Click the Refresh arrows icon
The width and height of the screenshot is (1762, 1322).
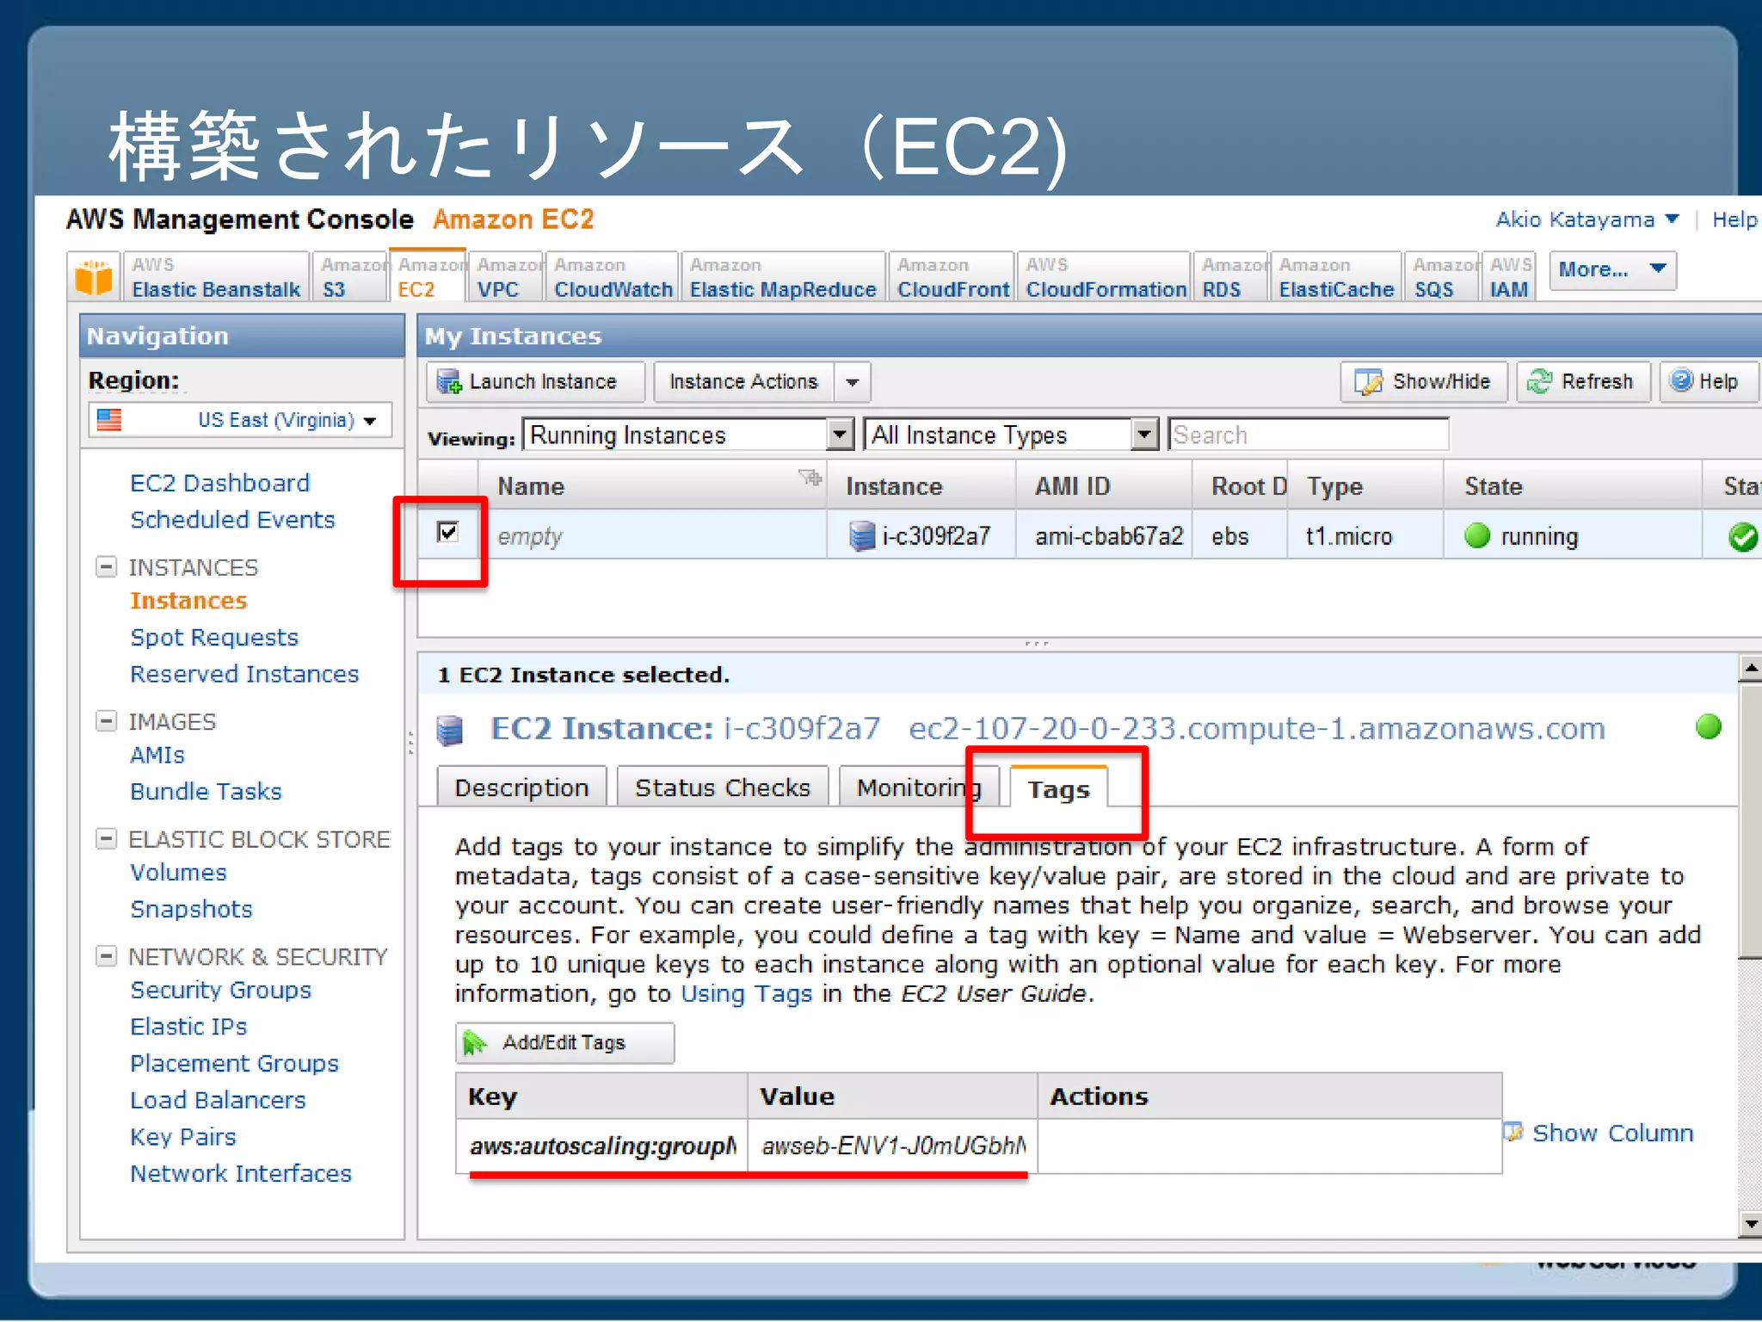click(1540, 381)
